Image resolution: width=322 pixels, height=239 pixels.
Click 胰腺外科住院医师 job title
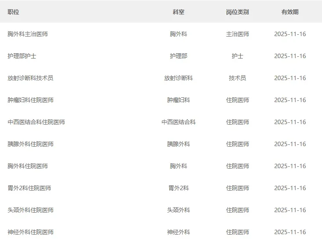[x=30, y=144]
